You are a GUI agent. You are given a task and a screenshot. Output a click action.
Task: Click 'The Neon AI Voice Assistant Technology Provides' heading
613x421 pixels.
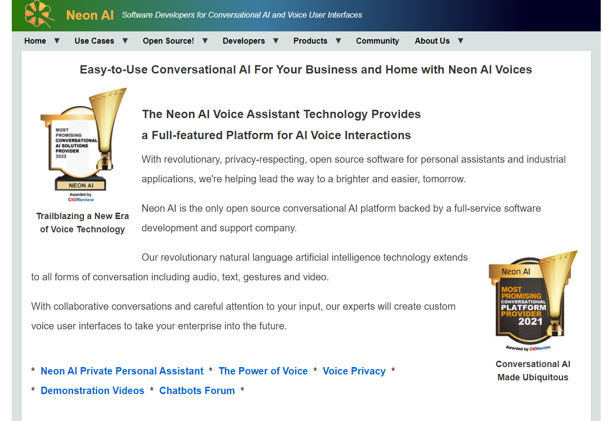click(281, 114)
